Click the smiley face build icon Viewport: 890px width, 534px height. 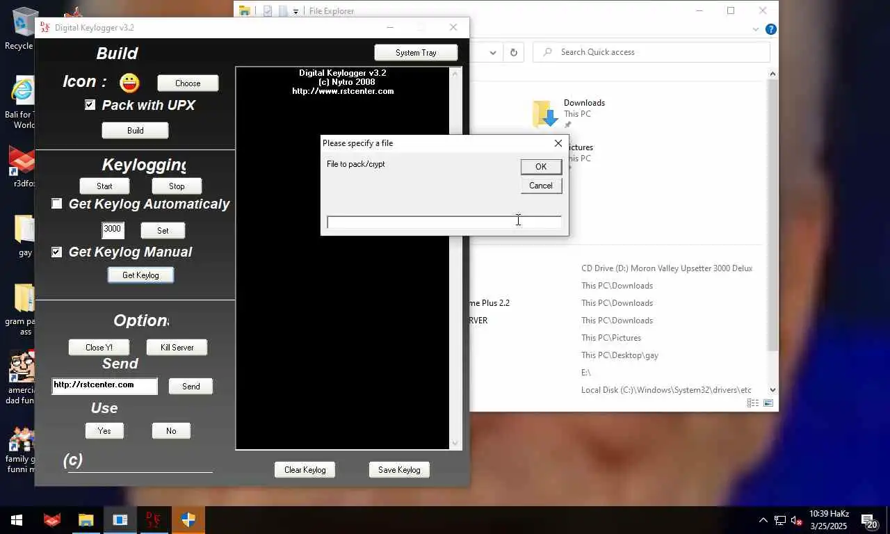[129, 83]
